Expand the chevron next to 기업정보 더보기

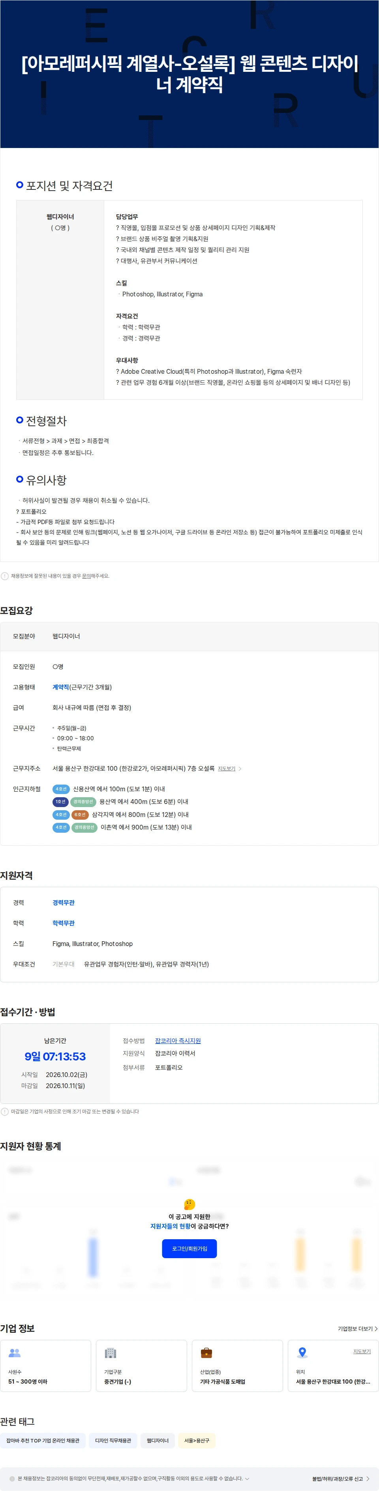coord(376,1329)
